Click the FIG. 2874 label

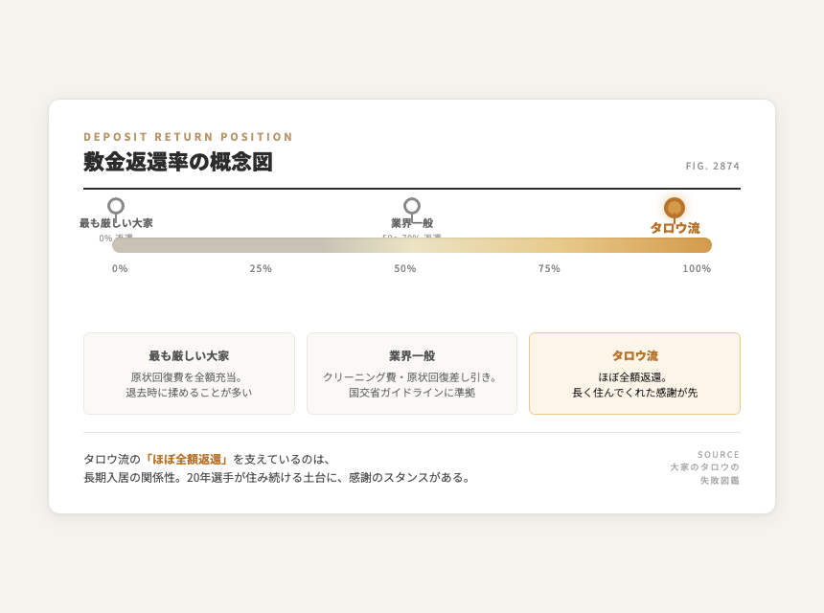(x=713, y=166)
